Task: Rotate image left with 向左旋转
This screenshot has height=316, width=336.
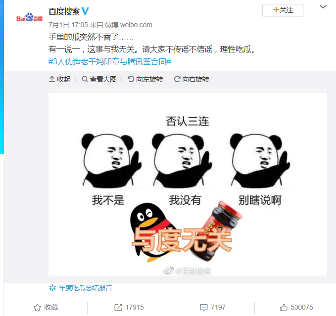Action: (x=145, y=79)
